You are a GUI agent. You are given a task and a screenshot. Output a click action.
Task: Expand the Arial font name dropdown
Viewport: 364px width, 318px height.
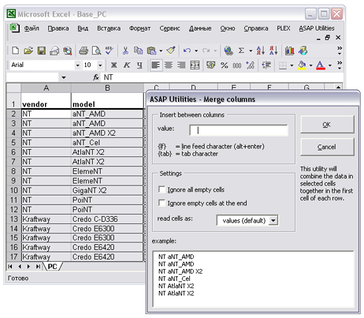[x=77, y=66]
